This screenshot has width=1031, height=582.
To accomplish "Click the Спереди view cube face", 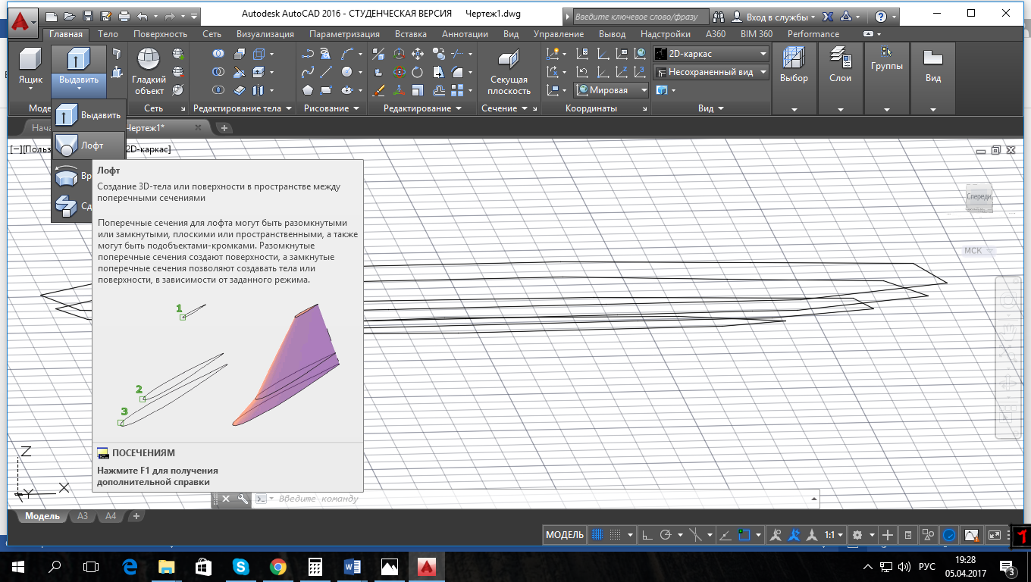I will coord(978,197).
